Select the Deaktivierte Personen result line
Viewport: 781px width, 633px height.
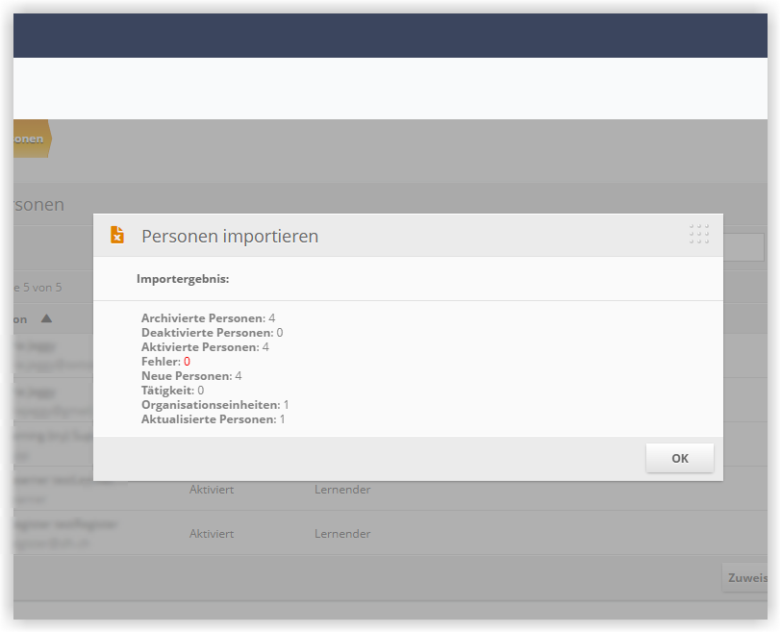click(213, 333)
